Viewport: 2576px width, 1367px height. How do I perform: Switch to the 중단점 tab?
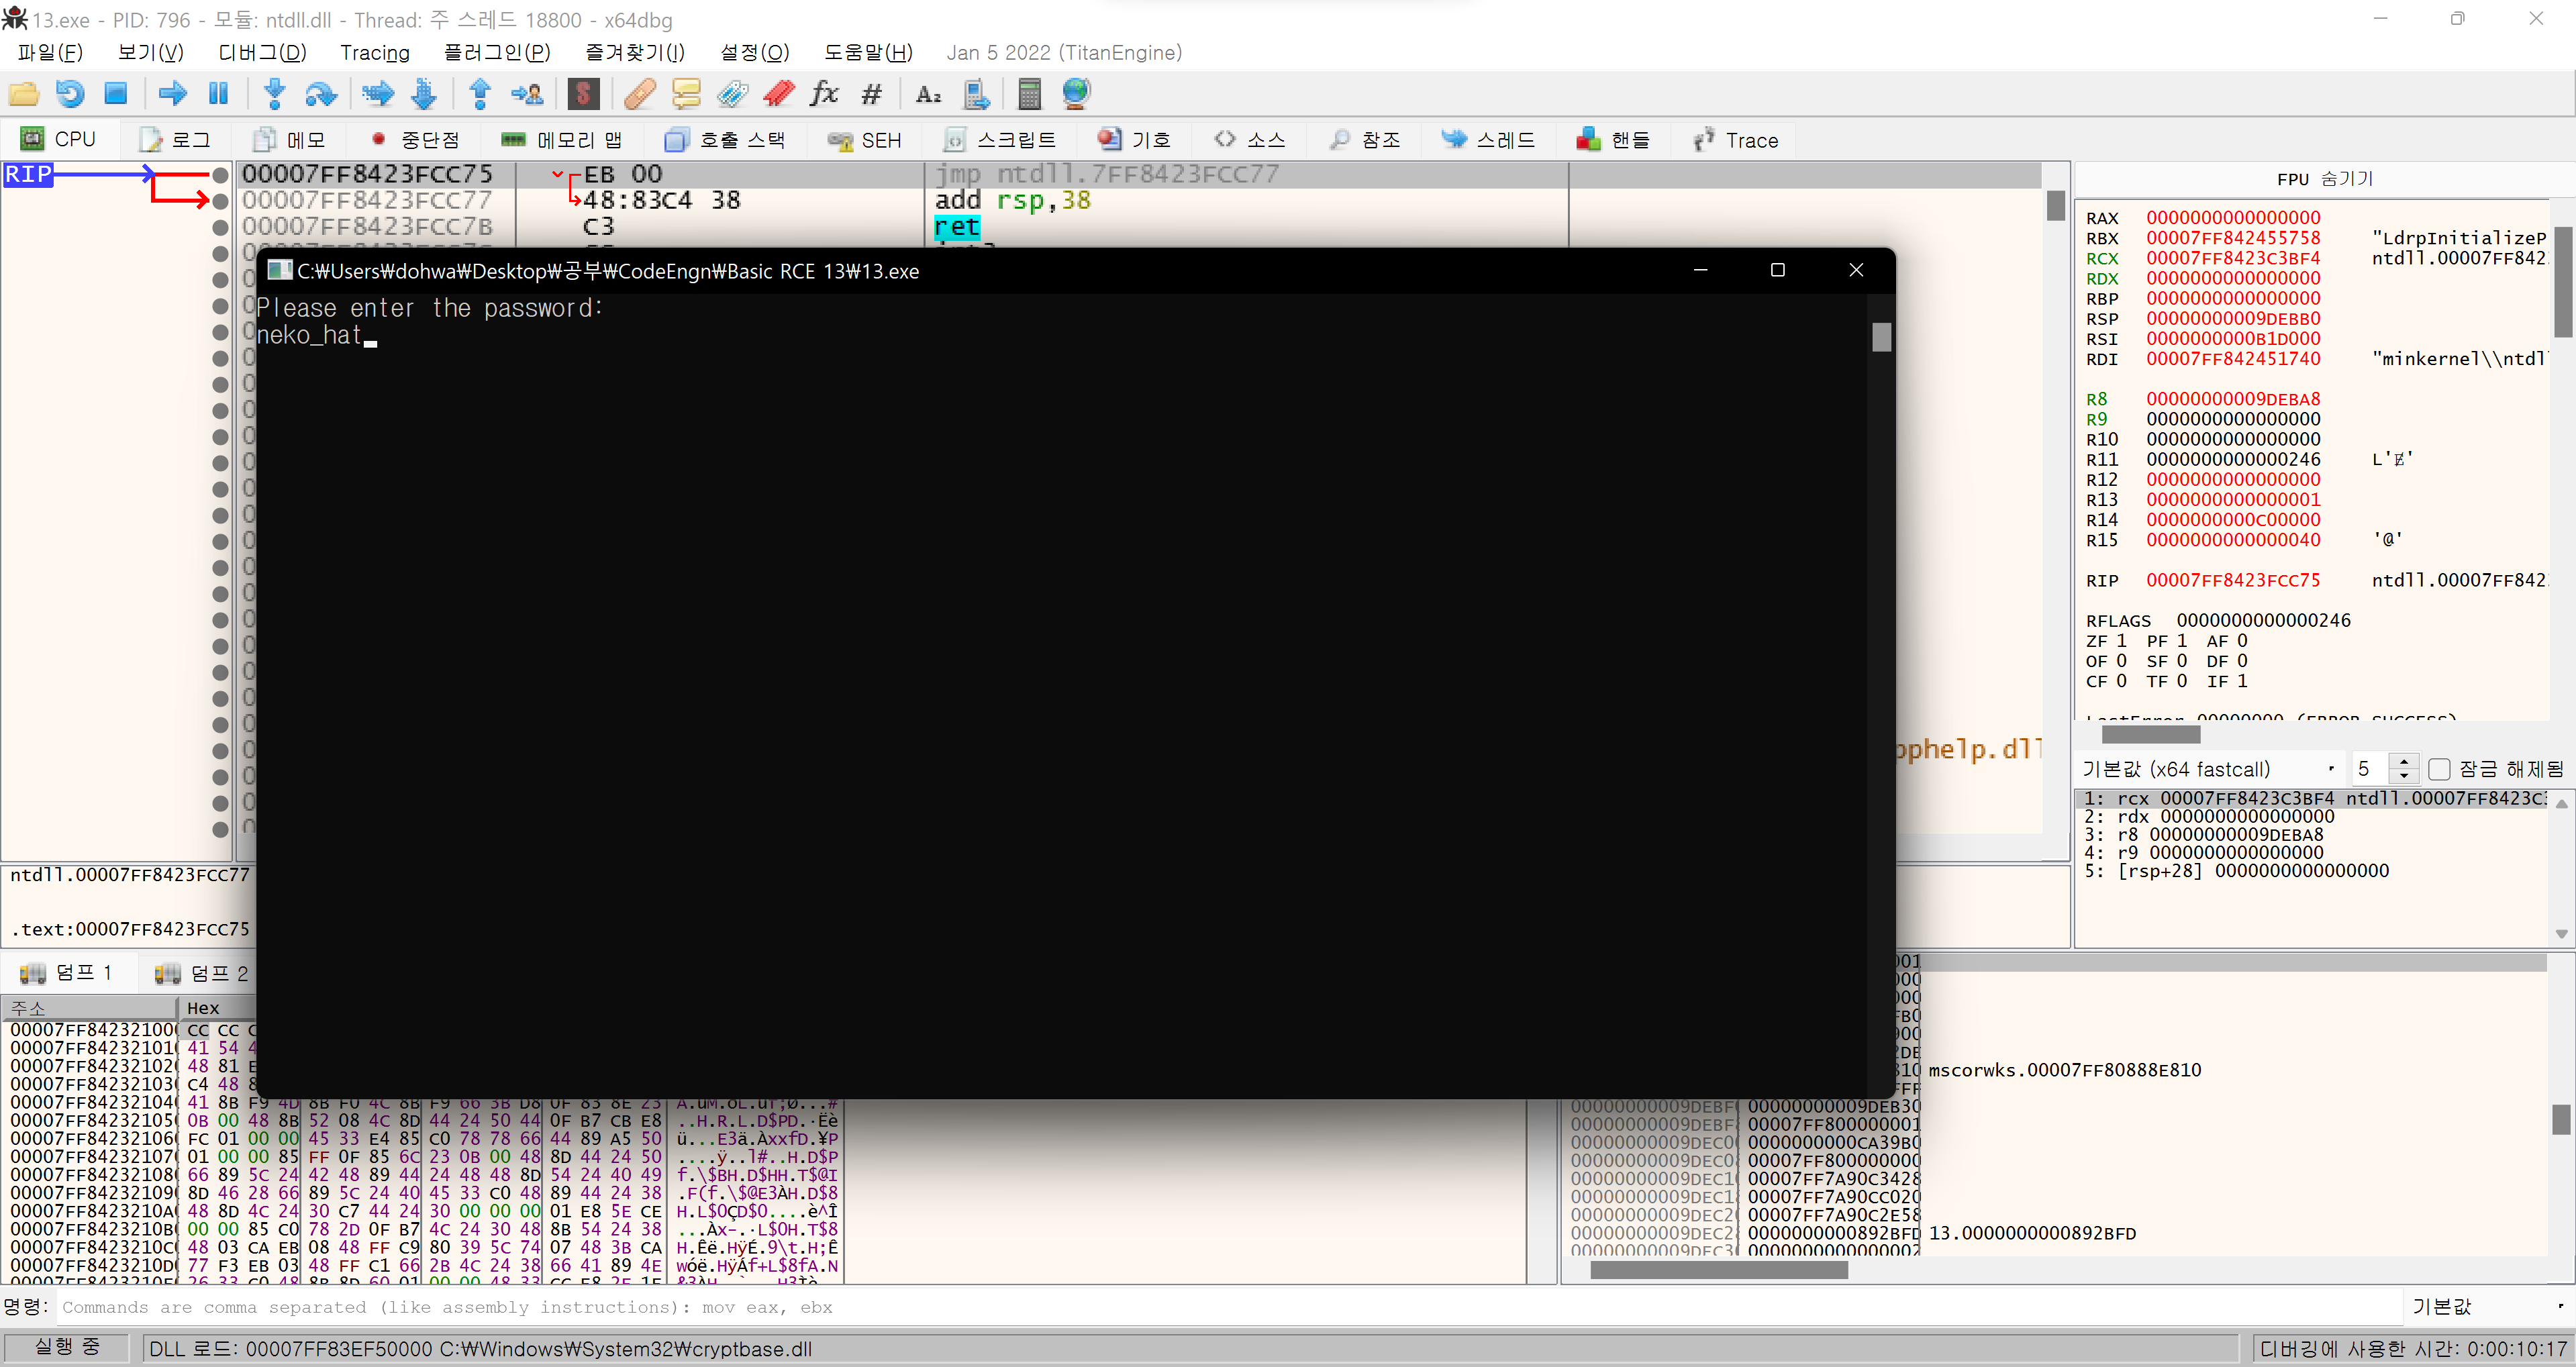[x=415, y=139]
